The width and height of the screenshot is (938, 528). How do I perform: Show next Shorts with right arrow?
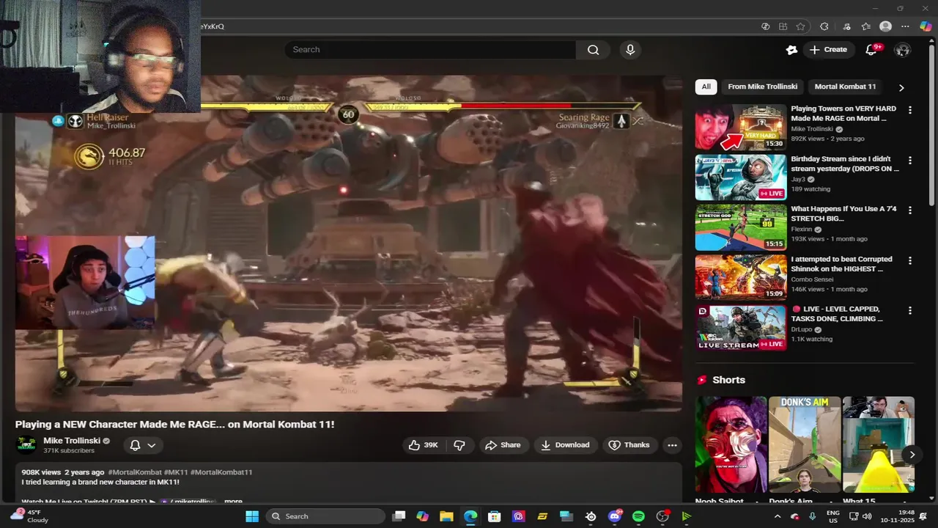pos(912,455)
